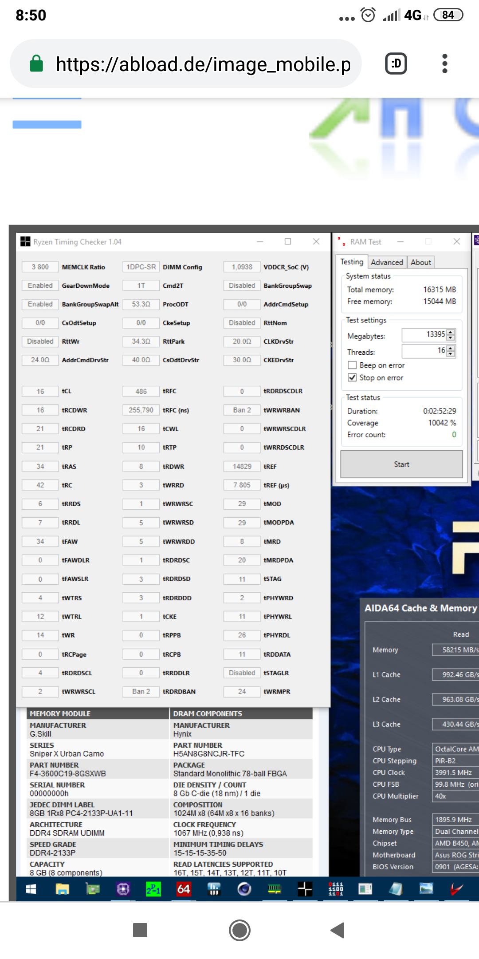This screenshot has width=479, height=959.
Task: Open the picture viewer taskbar icon
Action: point(426,889)
